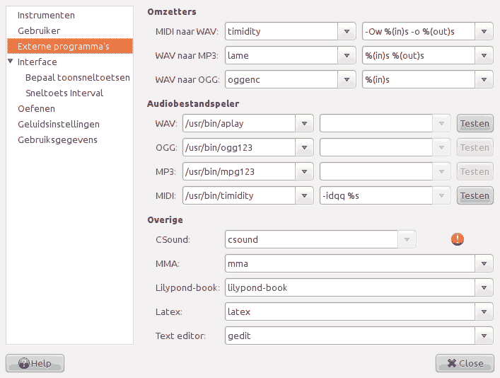Collapse the Interface tree node

tap(11, 62)
